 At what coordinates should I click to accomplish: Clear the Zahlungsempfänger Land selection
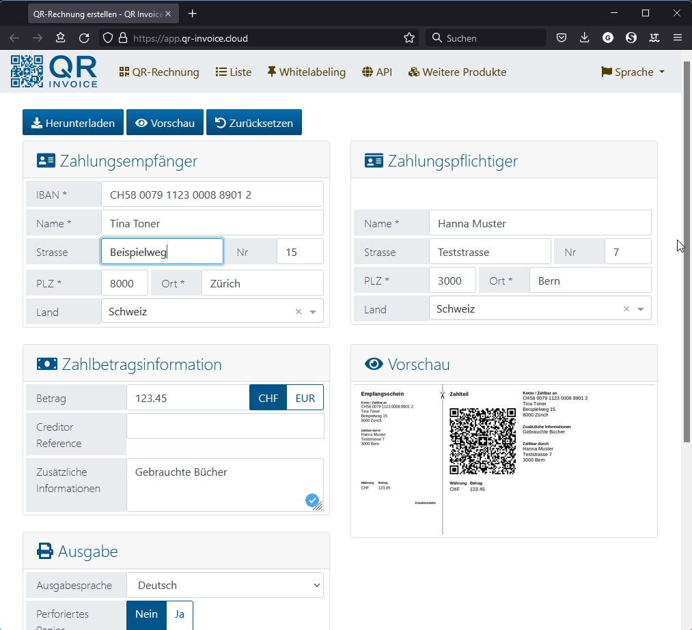pyautogui.click(x=299, y=312)
